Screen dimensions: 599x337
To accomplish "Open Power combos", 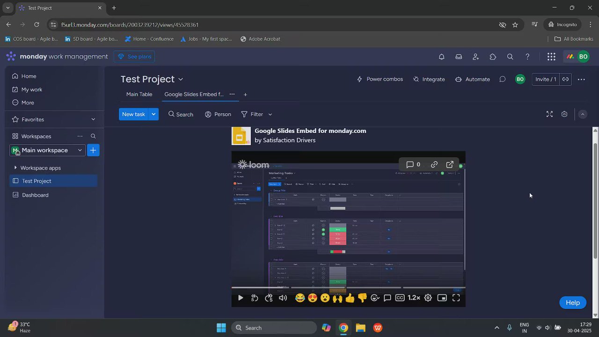I will [x=380, y=79].
